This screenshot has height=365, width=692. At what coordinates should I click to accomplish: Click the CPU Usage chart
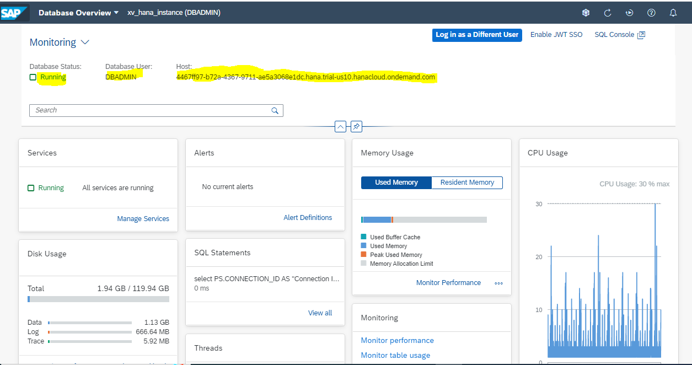point(604,281)
